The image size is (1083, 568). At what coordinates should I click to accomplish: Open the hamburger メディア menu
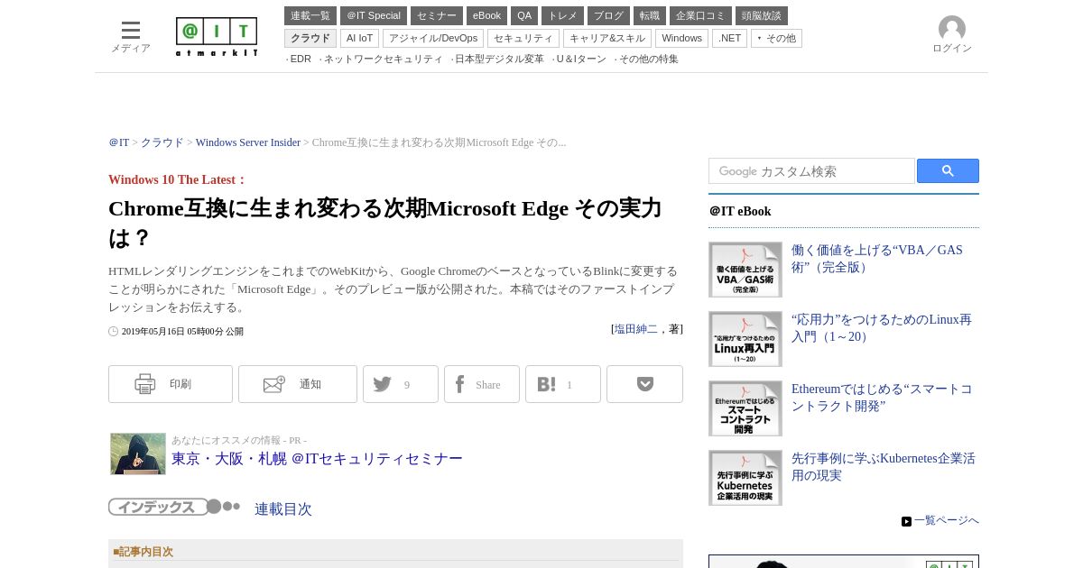point(131,36)
